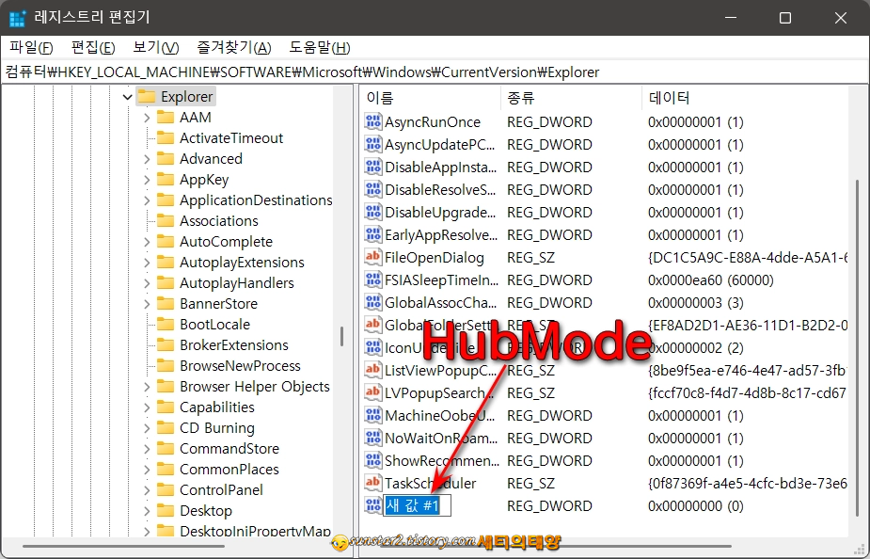Maximize the Registry Editor window

pyautogui.click(x=785, y=18)
